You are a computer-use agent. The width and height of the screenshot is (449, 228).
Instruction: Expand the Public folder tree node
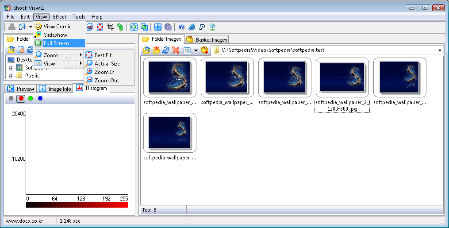pos(12,76)
